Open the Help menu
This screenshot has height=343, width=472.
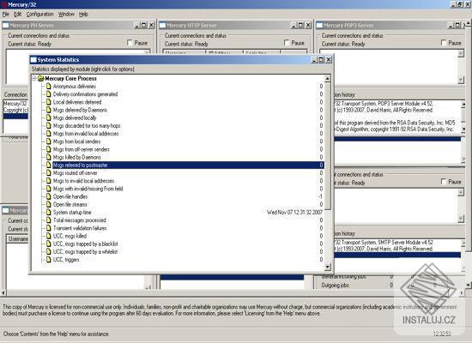83,14
